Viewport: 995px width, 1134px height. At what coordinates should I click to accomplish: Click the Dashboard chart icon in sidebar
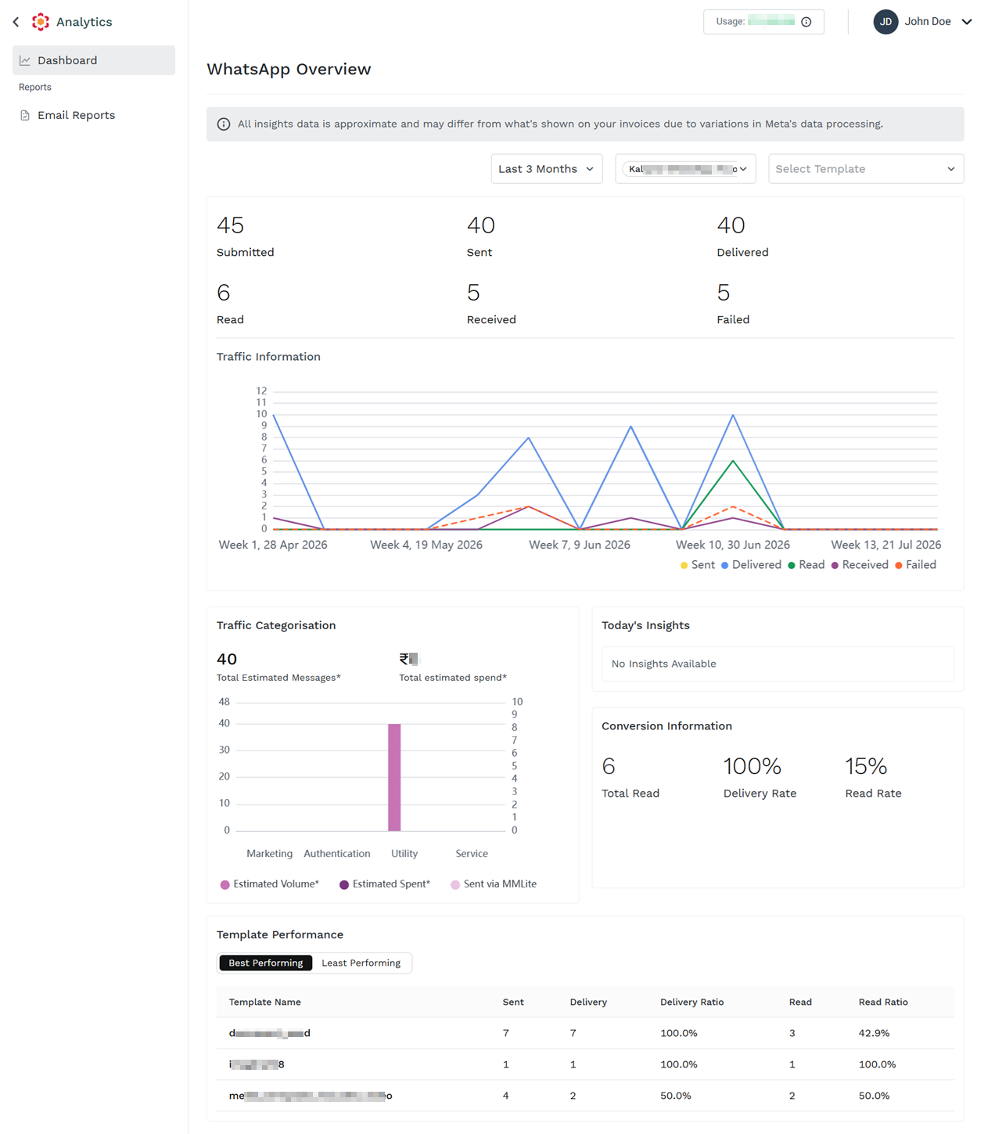tap(25, 60)
